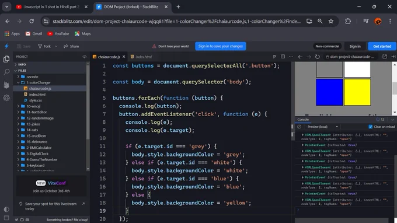Switch to the chaiaurcode.js editor tab
The width and height of the screenshot is (397, 223).
pyautogui.click(x=109, y=57)
